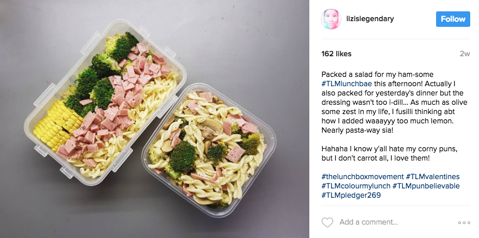Viewport: 479px width, 238px height.
Task: View the 162 likes list
Action: pos(336,54)
